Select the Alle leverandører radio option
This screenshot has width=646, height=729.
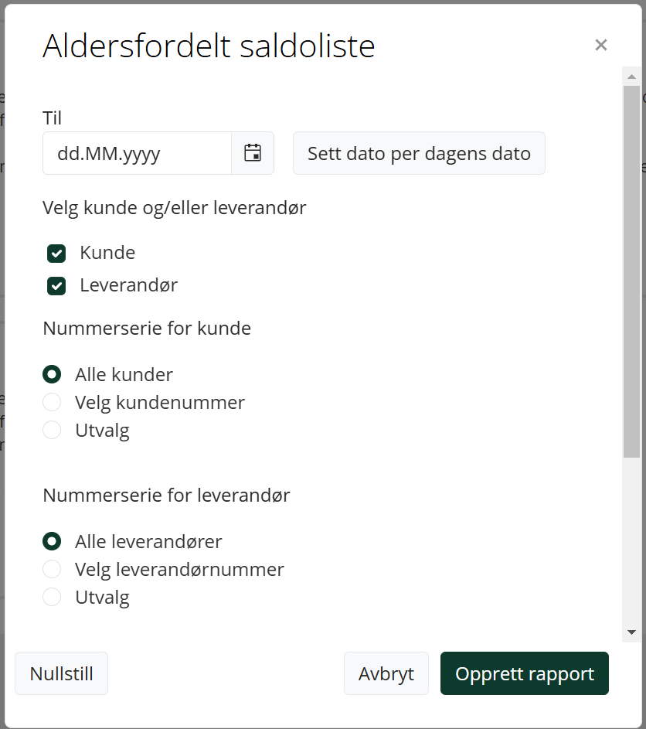coord(52,541)
